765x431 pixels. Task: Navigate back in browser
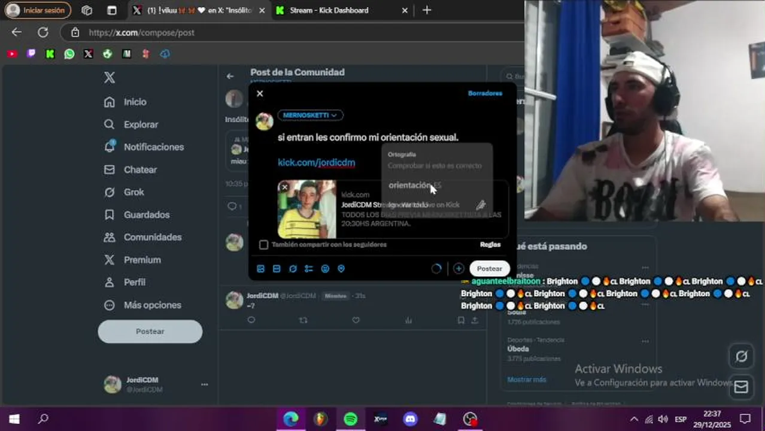[16, 32]
